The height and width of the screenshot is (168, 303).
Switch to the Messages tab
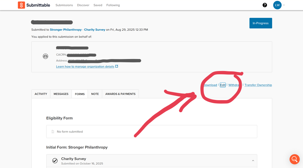(x=61, y=94)
